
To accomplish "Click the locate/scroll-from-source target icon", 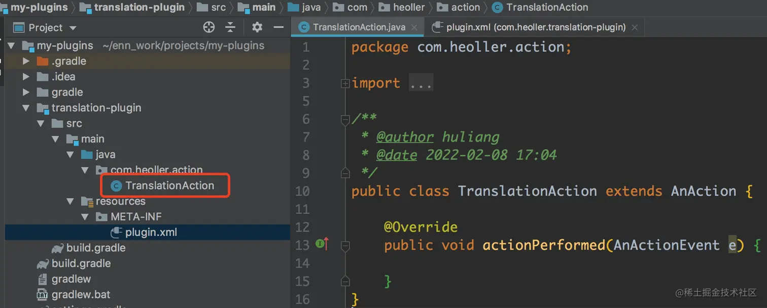I will [209, 27].
